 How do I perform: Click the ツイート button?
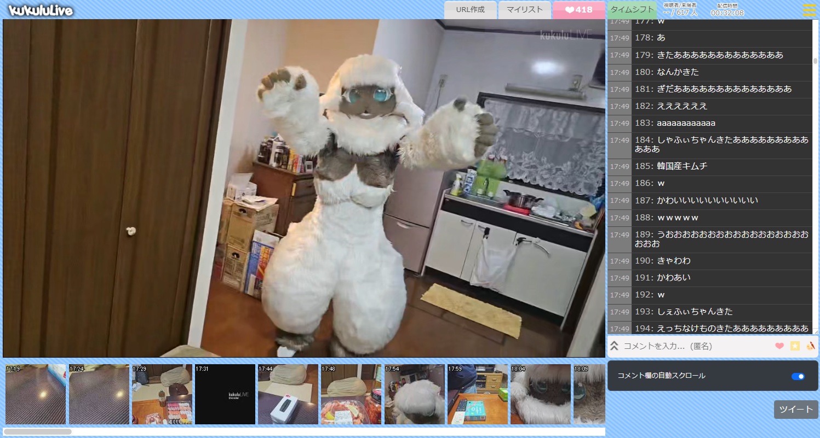coord(796,410)
